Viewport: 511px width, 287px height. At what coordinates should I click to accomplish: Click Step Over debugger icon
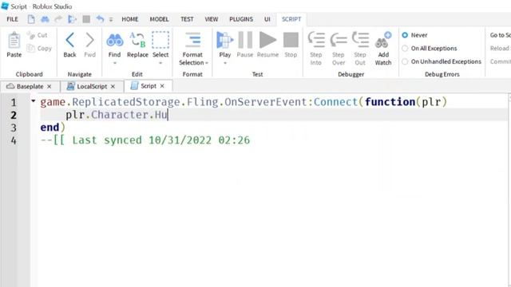tap(339, 40)
